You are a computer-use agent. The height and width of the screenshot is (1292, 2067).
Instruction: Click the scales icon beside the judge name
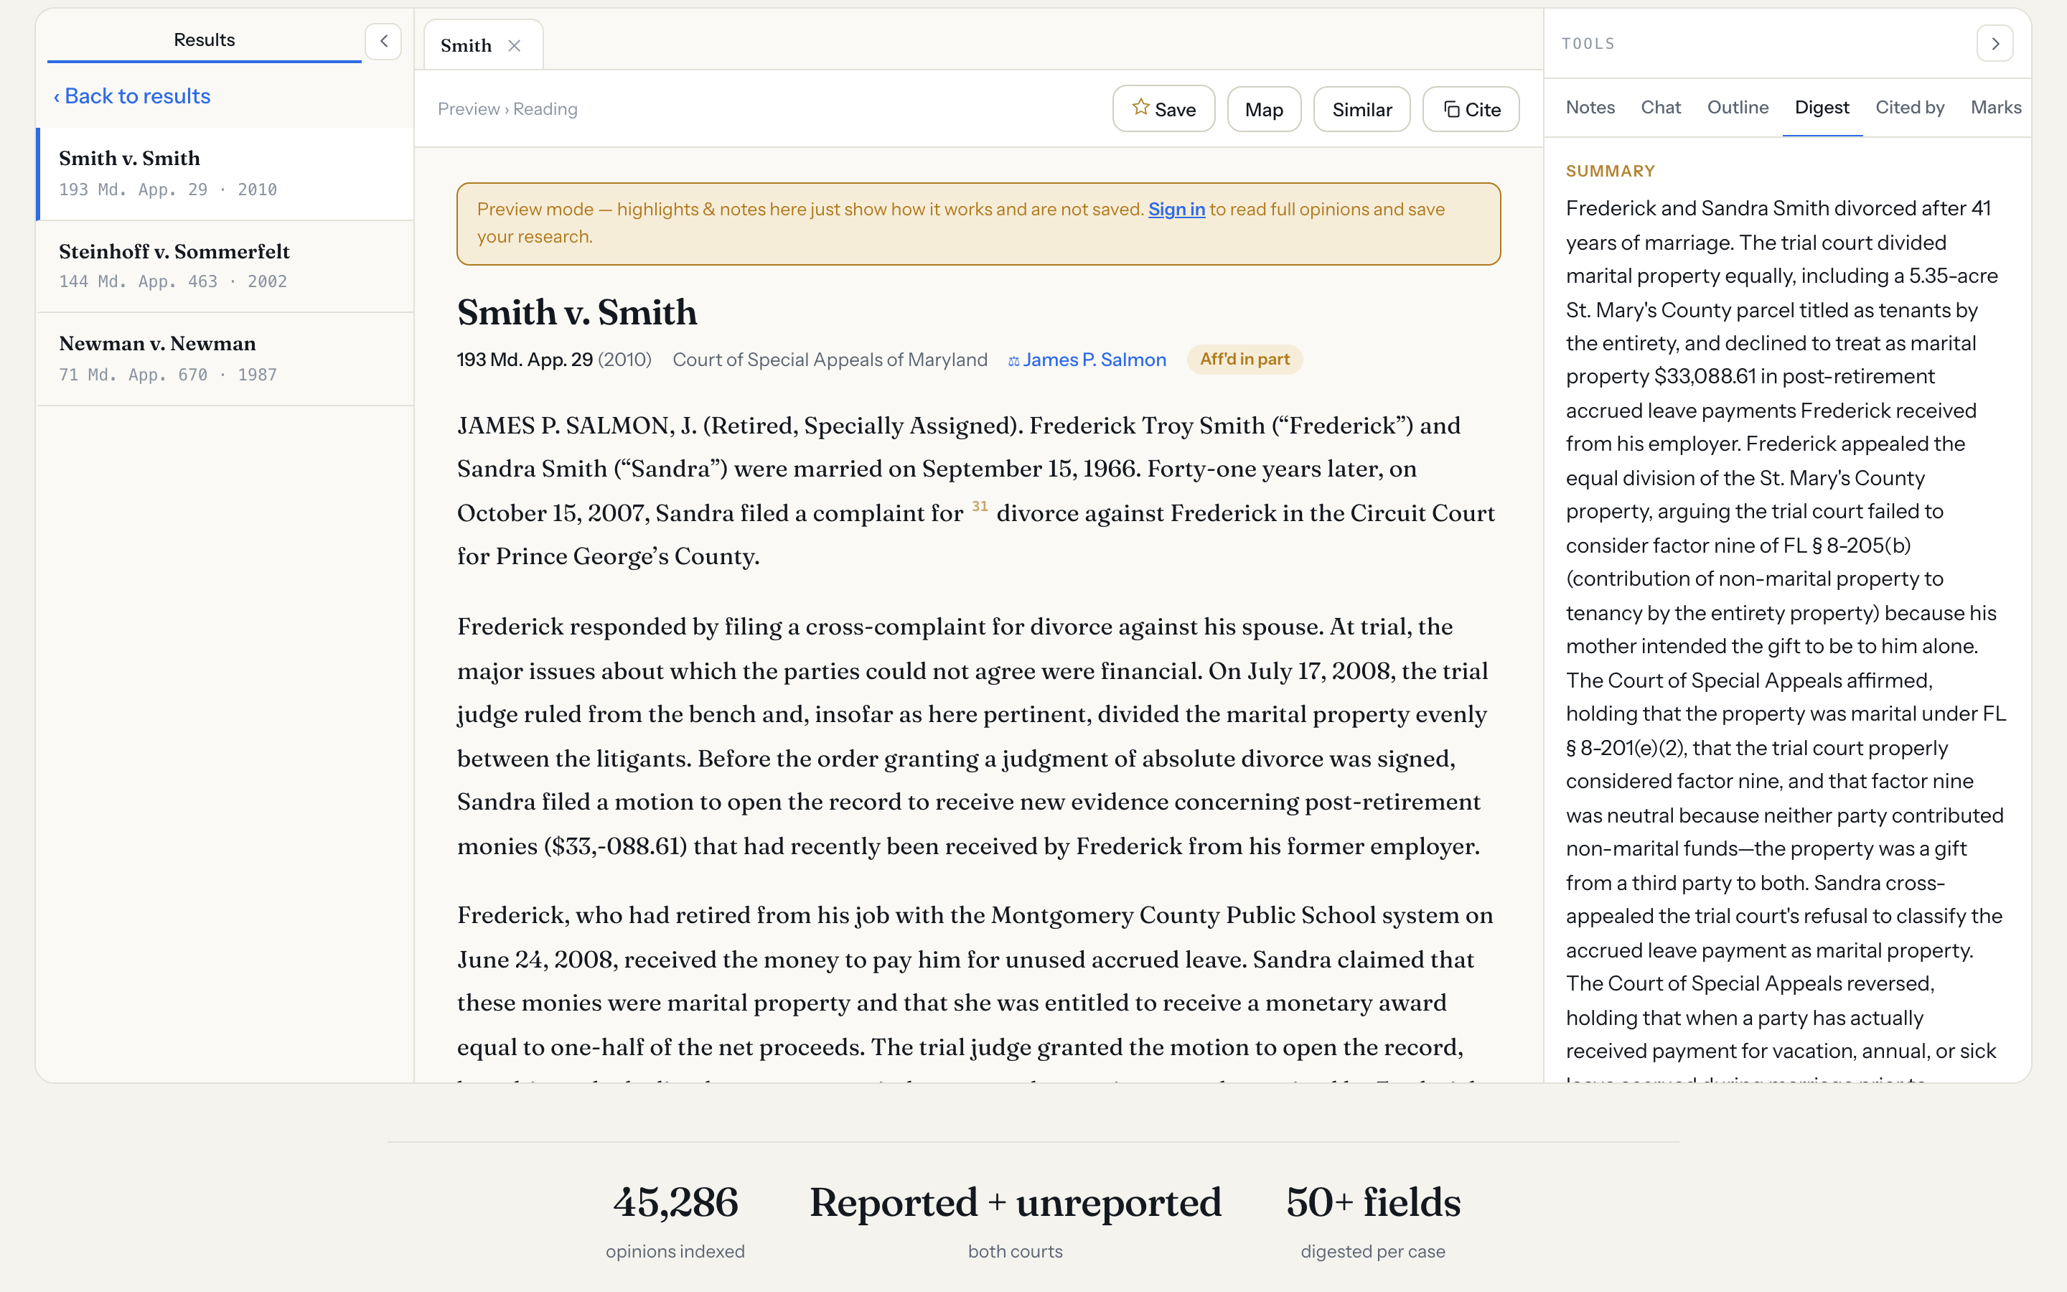coord(1014,362)
